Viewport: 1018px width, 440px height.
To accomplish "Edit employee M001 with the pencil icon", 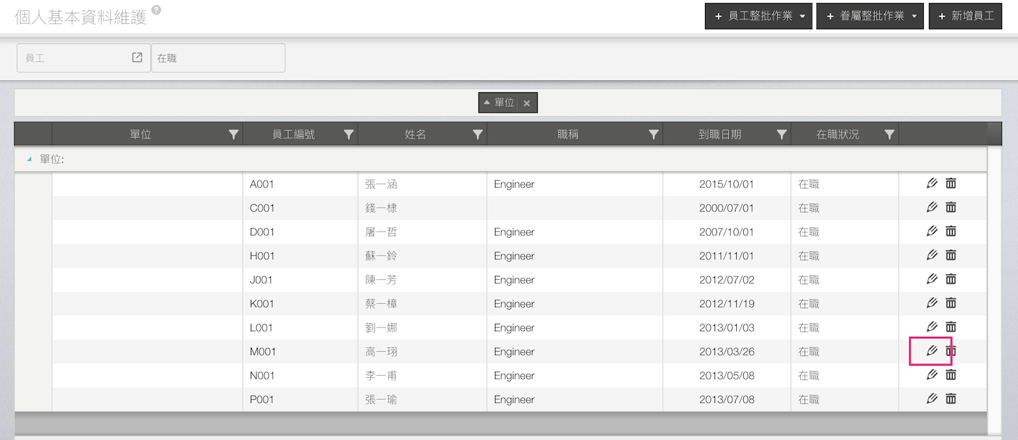I will pos(932,351).
